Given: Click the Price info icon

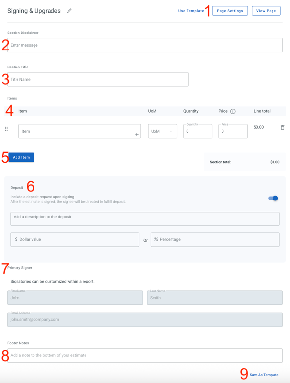Looking at the screenshot, I should point(233,111).
